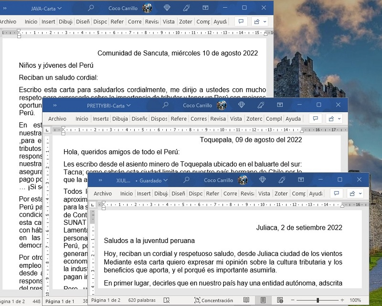Expand the JAVA-Carta title dropdown
Viewport: 382px width, 306px height.
click(60, 9)
